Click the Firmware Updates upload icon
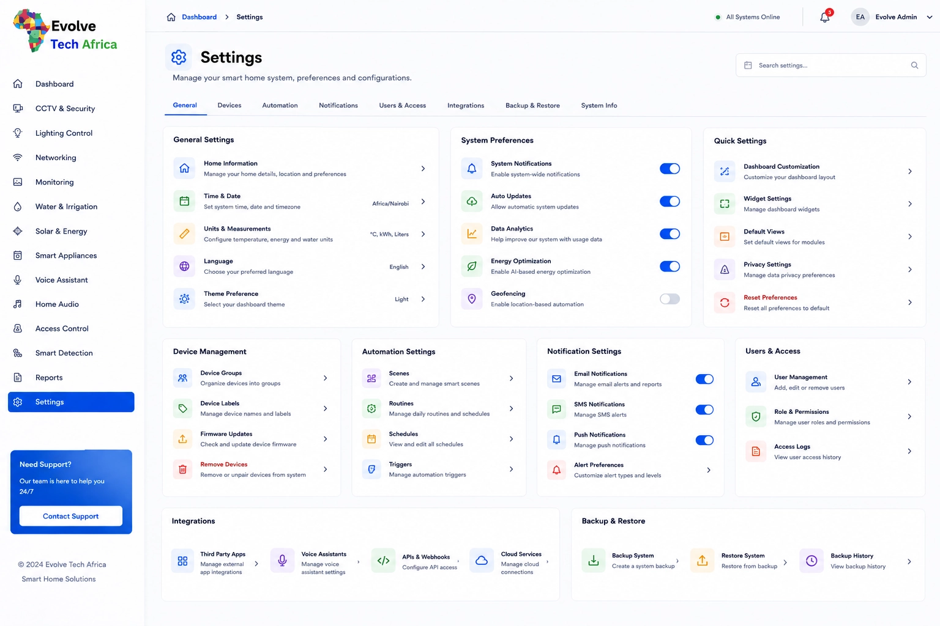 click(x=182, y=439)
